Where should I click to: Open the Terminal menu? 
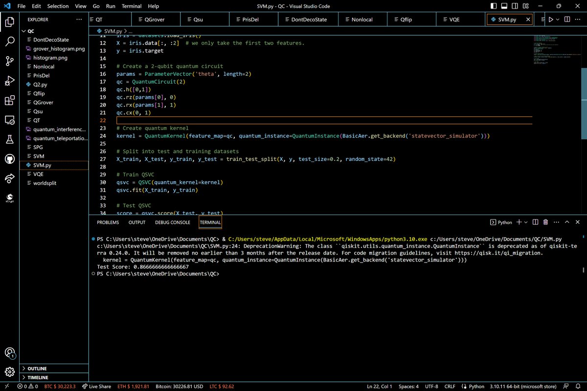(x=131, y=6)
